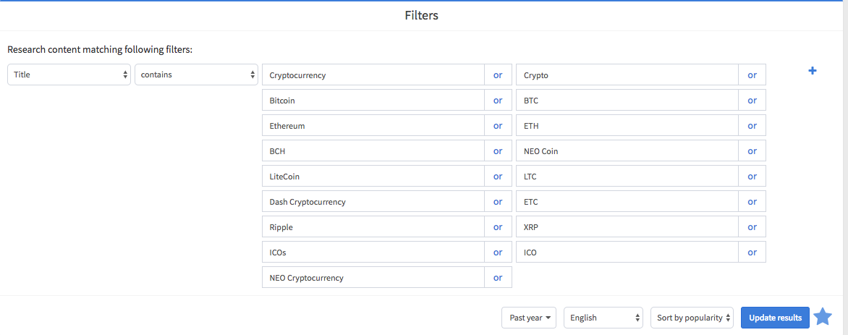Click the Ethereum keyword input field
The image size is (848, 335).
click(x=373, y=126)
